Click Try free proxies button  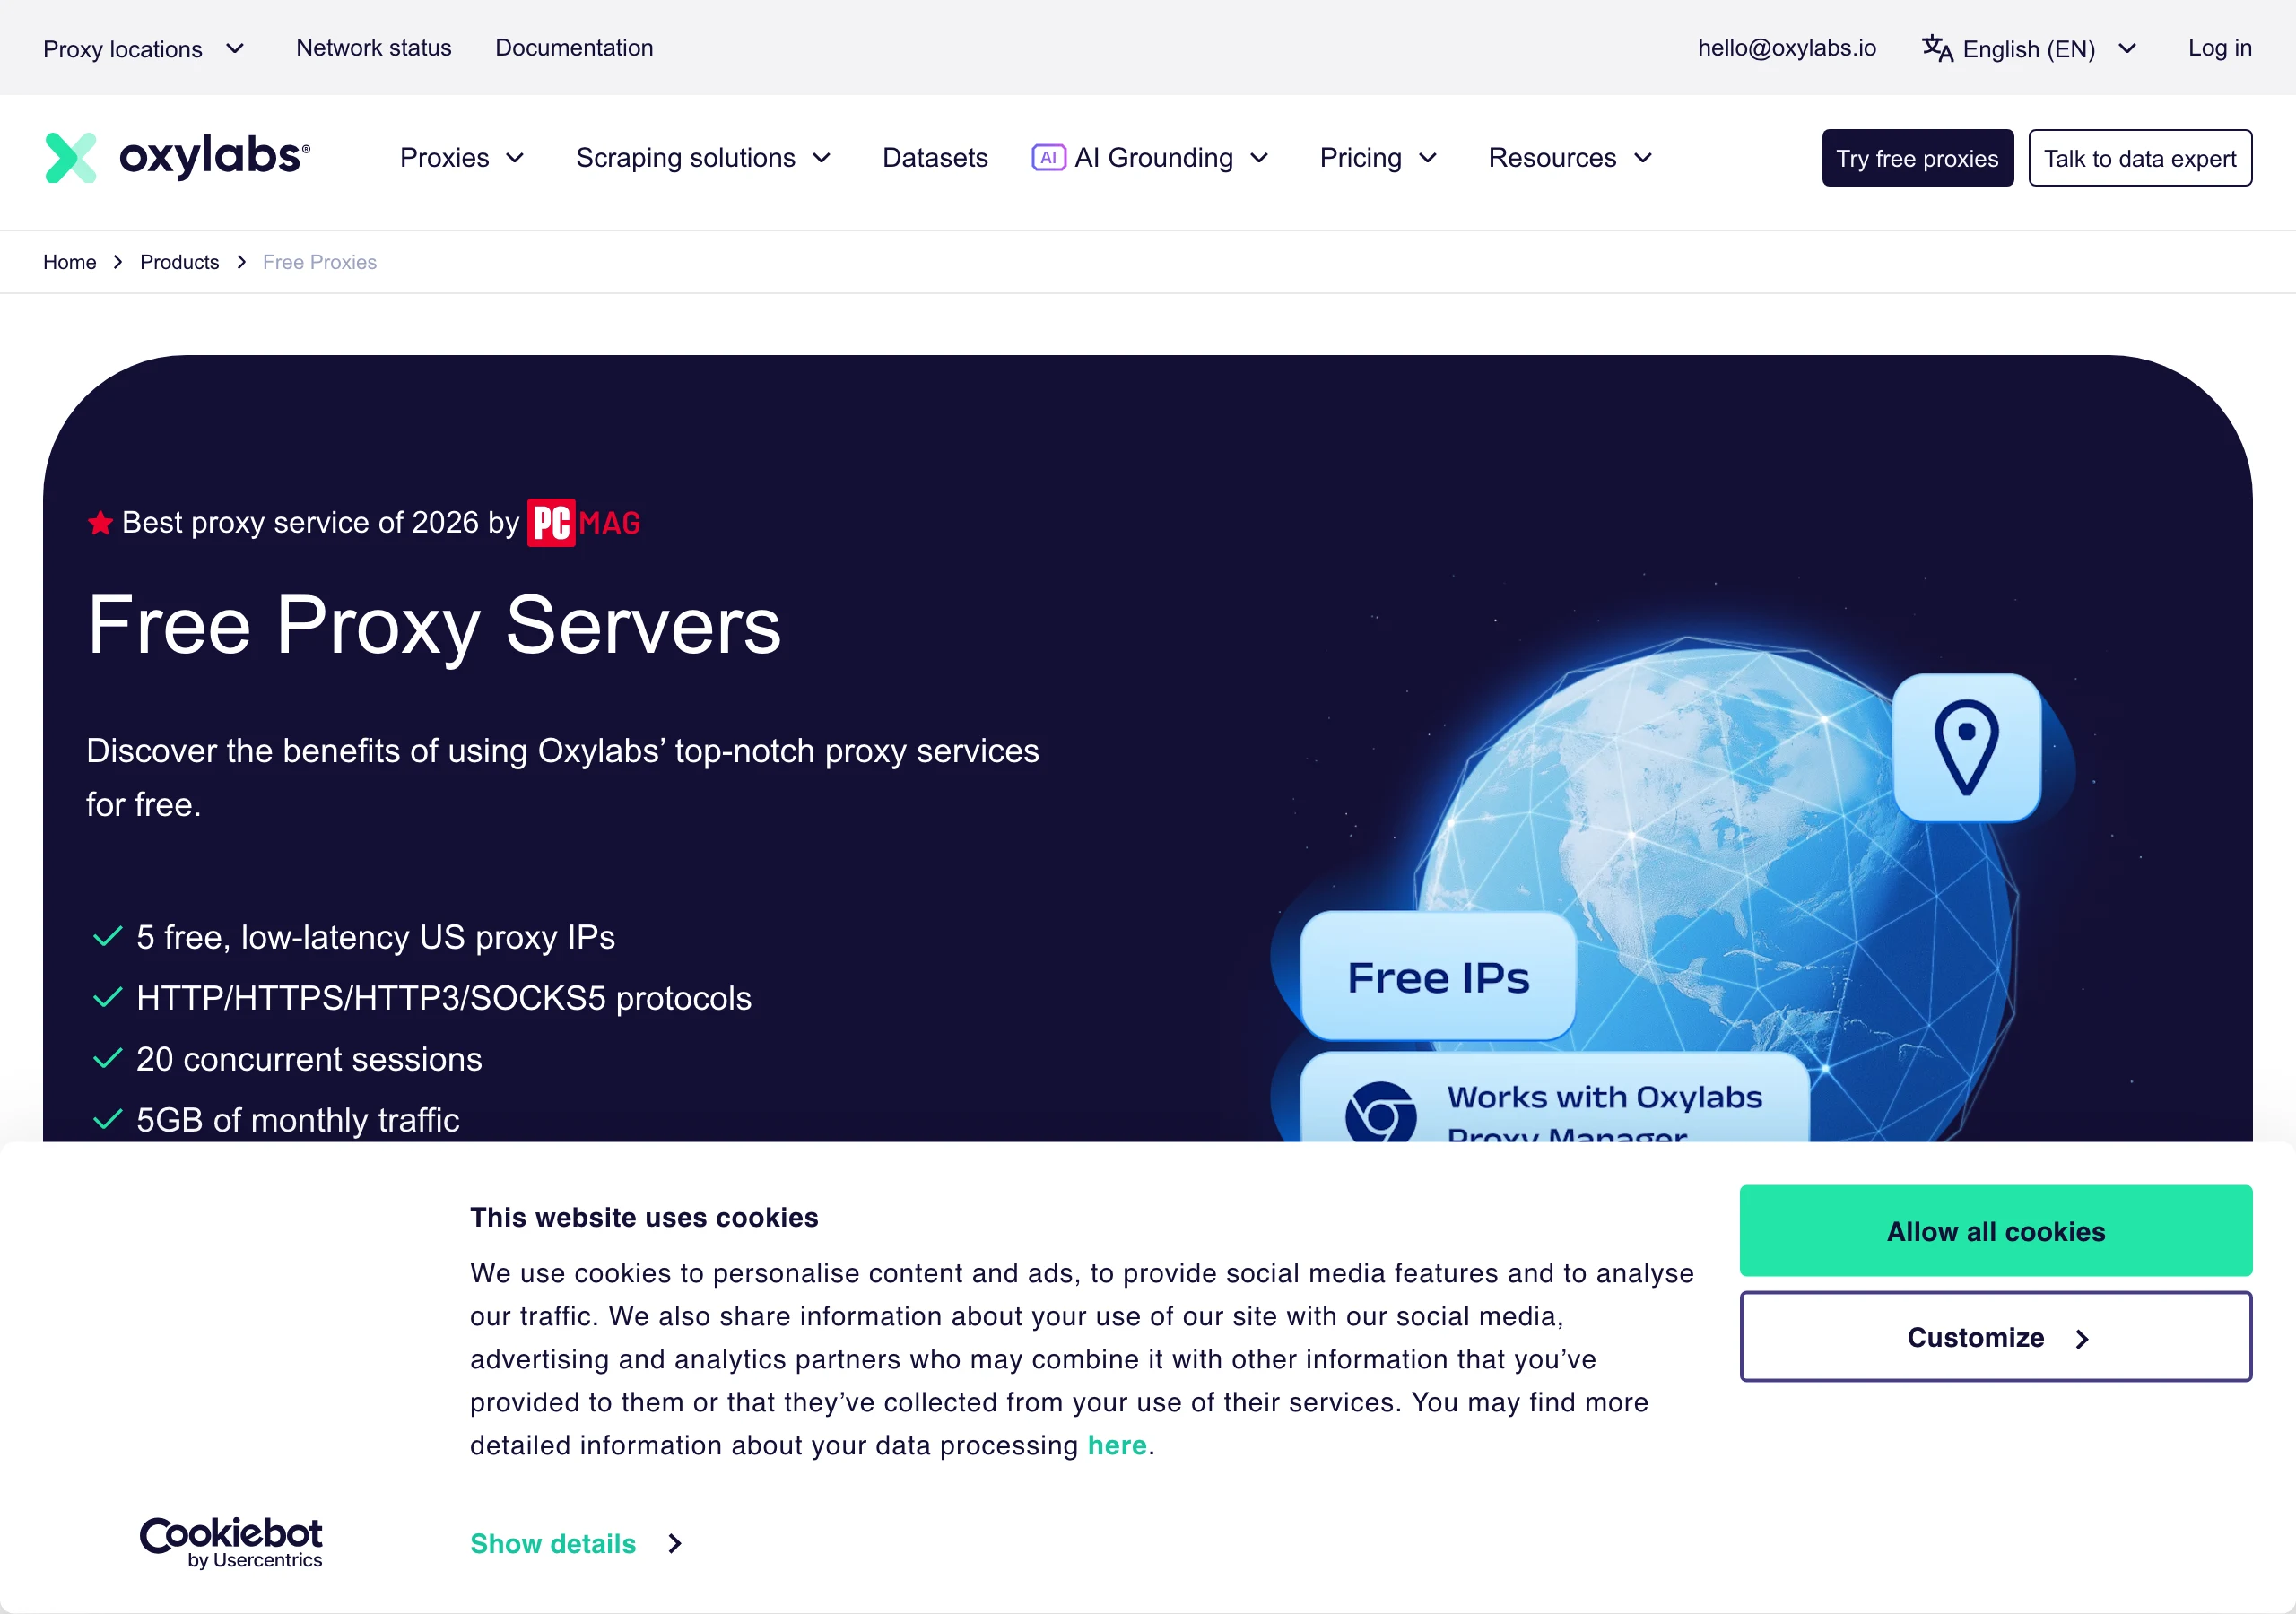tap(1918, 158)
